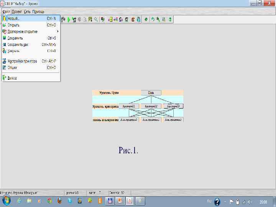
Task: Select the Альтернатива1 node
Action: click(129, 120)
